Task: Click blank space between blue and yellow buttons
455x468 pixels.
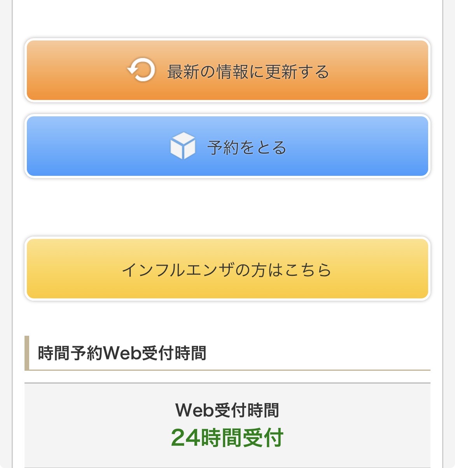Action: coord(227,207)
